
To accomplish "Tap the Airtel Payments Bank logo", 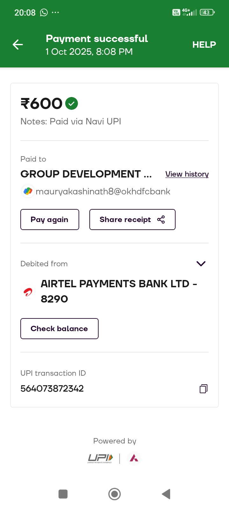I will point(28,291).
